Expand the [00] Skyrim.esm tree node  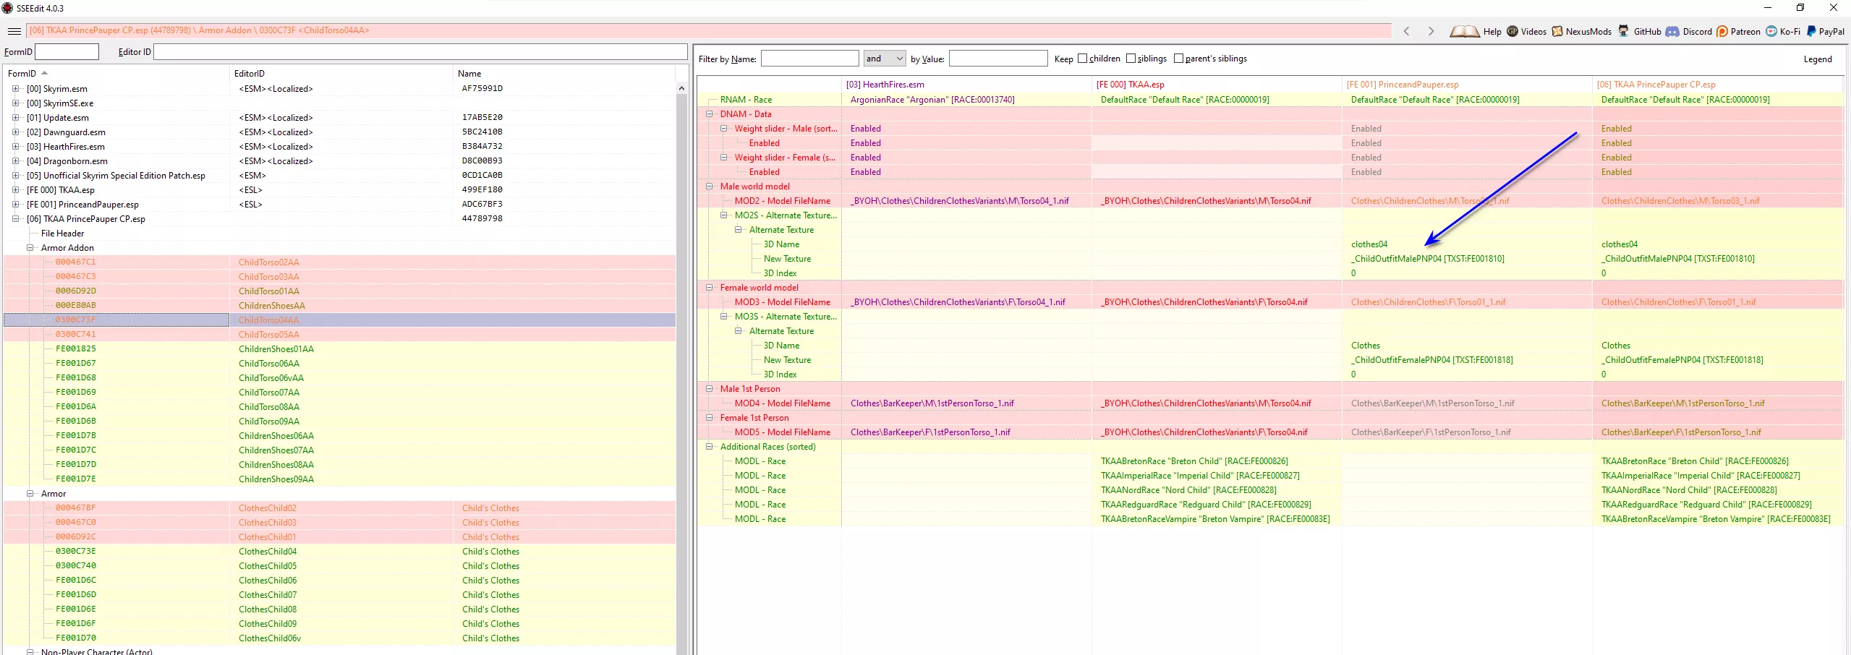pyautogui.click(x=15, y=89)
